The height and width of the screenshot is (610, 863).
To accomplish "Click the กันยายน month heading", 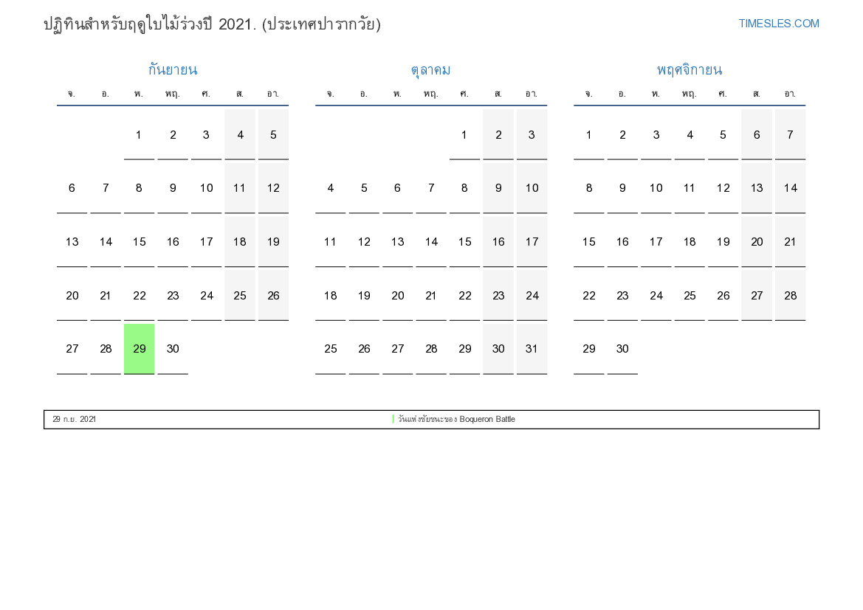I will coord(173,70).
